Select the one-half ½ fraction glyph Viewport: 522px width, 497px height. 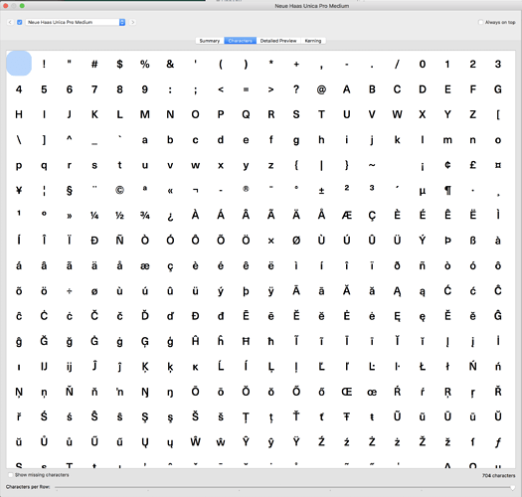coord(120,216)
